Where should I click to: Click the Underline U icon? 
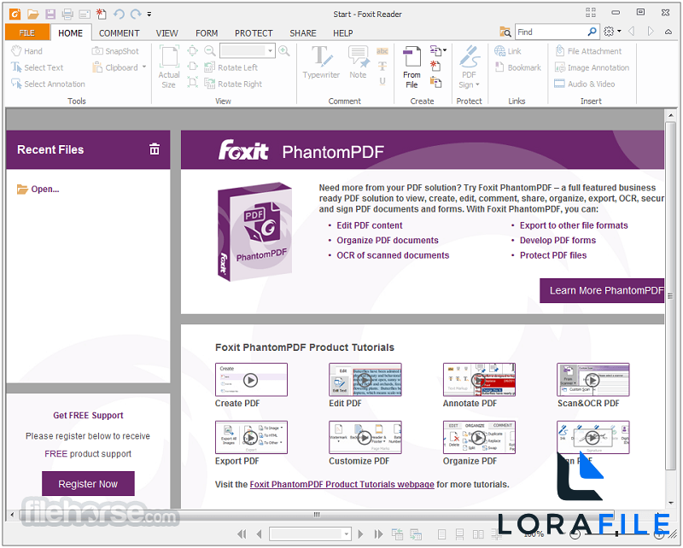(x=382, y=81)
